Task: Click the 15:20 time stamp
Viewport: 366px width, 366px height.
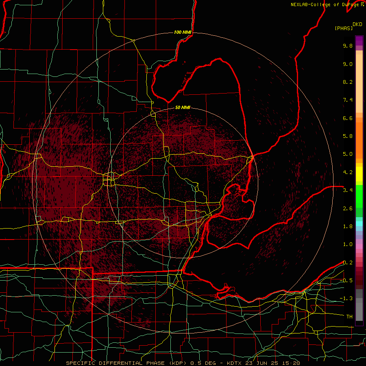Action: 291,363
